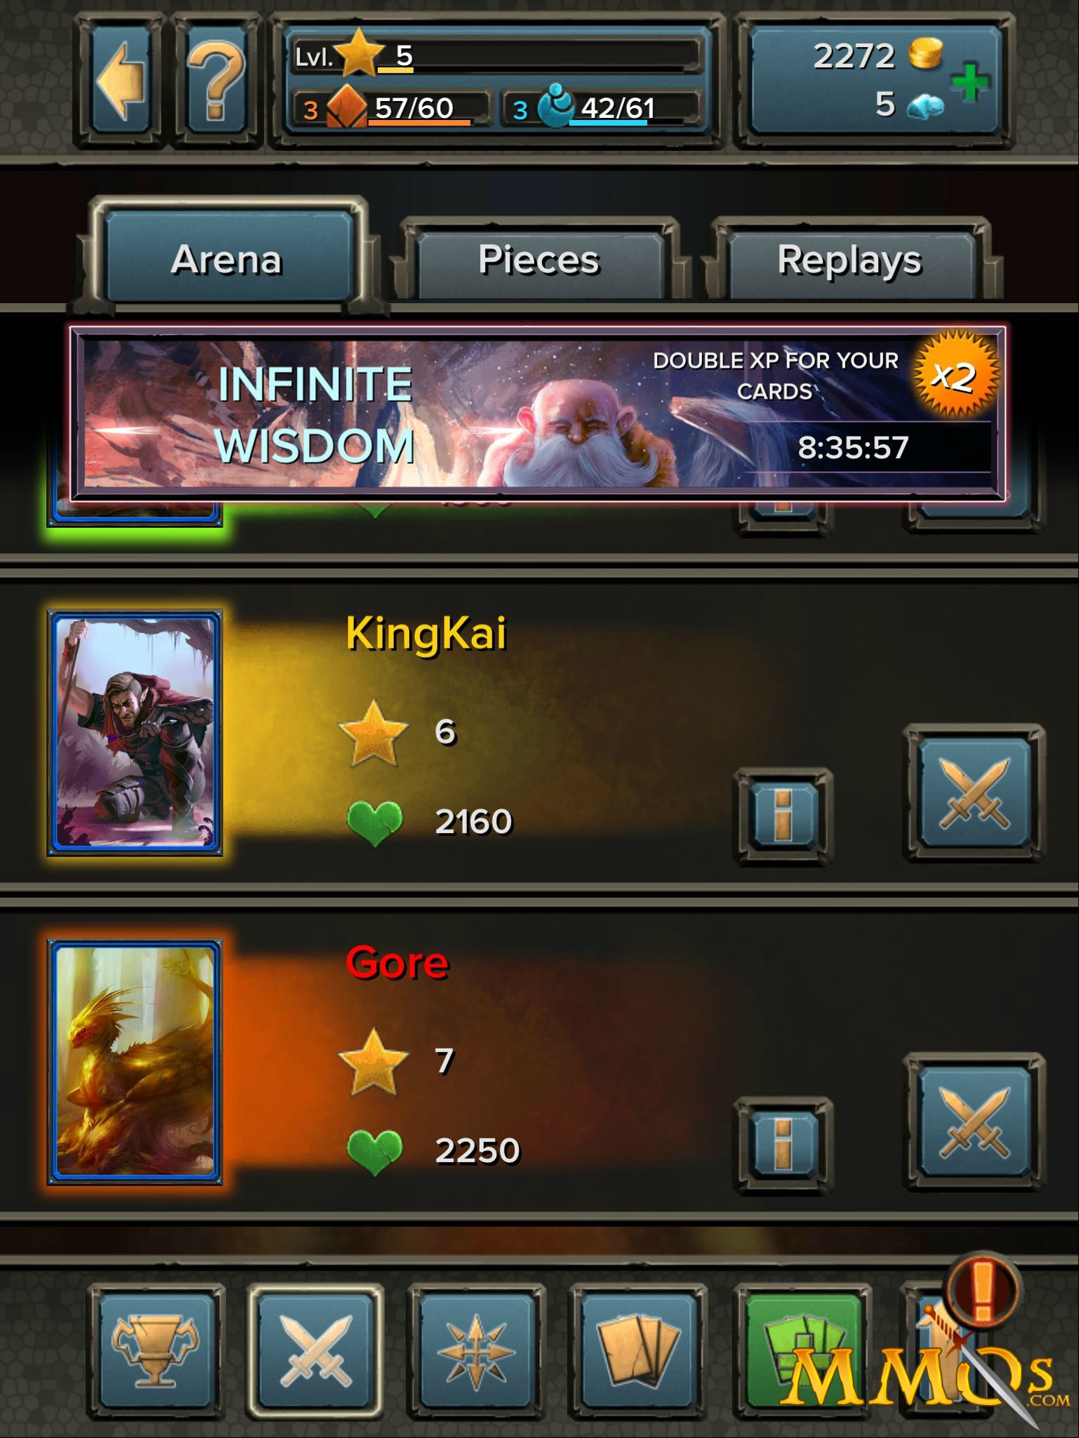This screenshot has width=1079, height=1438.
Task: View Gore's info with the i button
Action: click(x=783, y=1145)
